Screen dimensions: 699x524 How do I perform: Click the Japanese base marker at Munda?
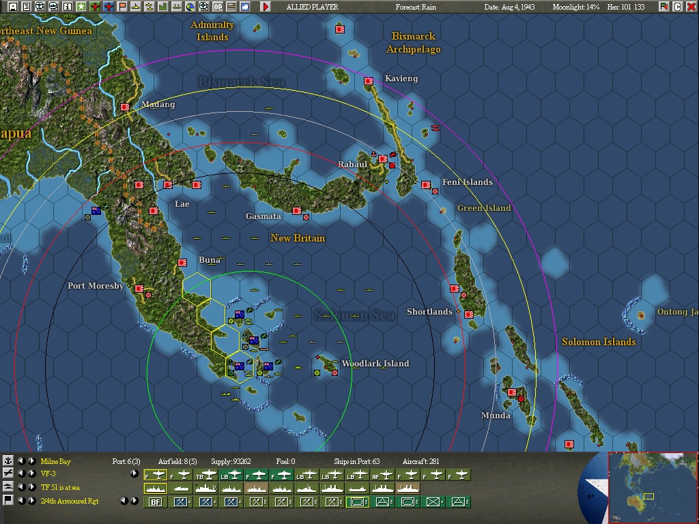click(x=512, y=392)
